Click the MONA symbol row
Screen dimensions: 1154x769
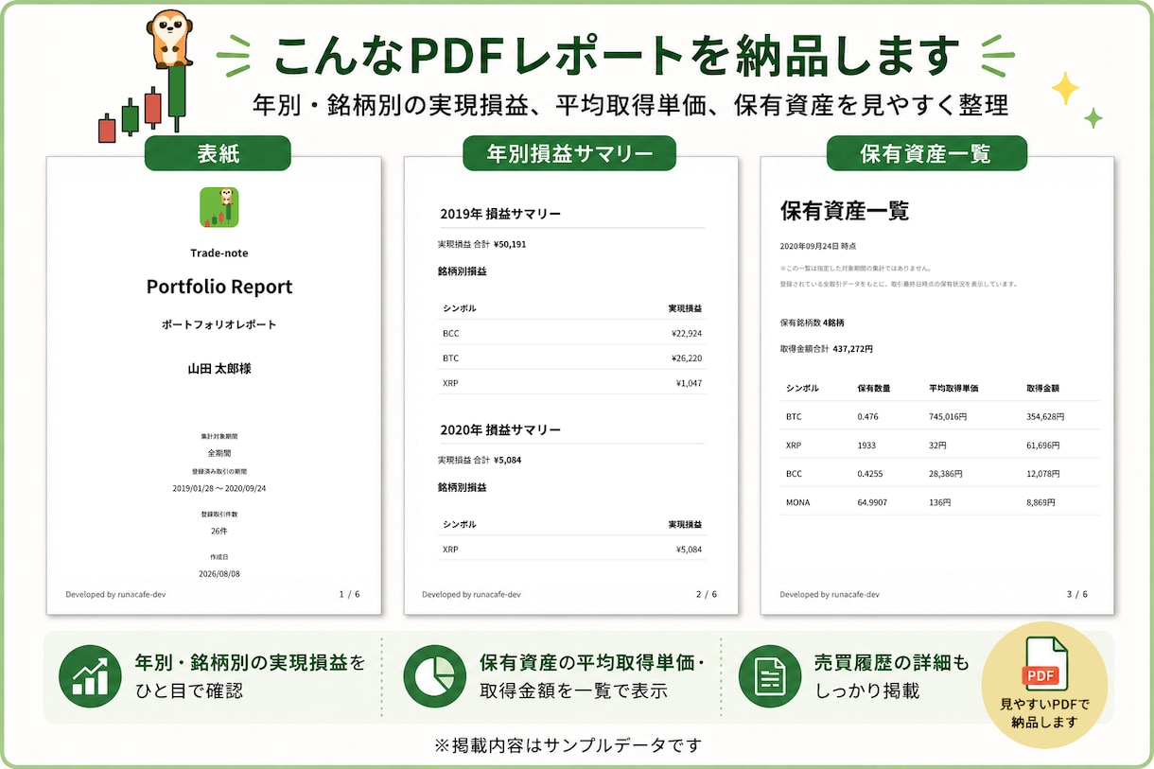click(x=940, y=502)
